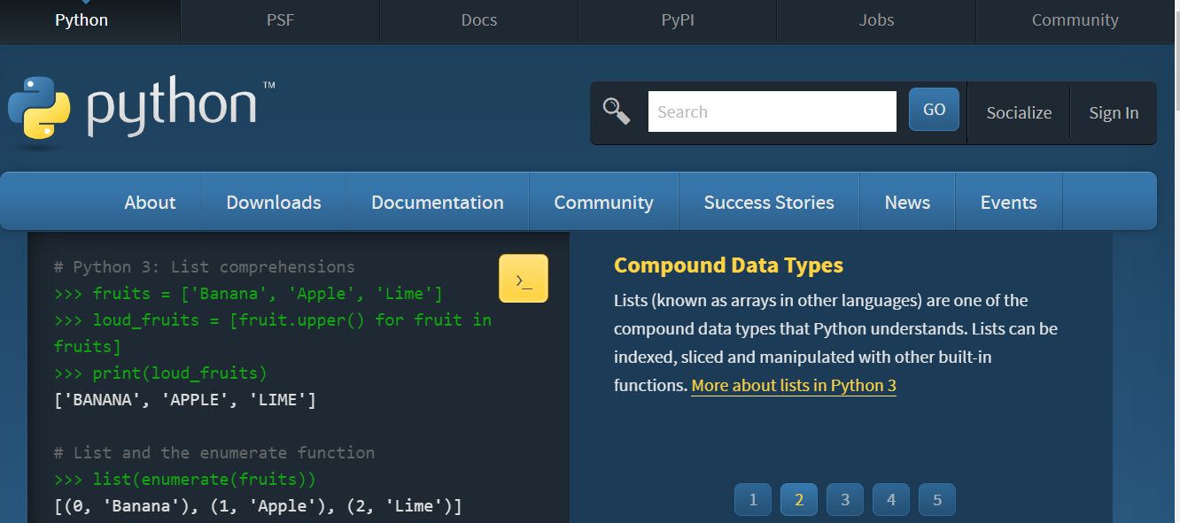The image size is (1180, 523).
Task: Click inside the Search input field
Action: [772, 112]
